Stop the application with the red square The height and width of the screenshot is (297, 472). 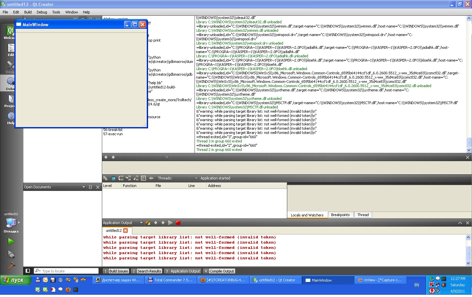point(178,223)
